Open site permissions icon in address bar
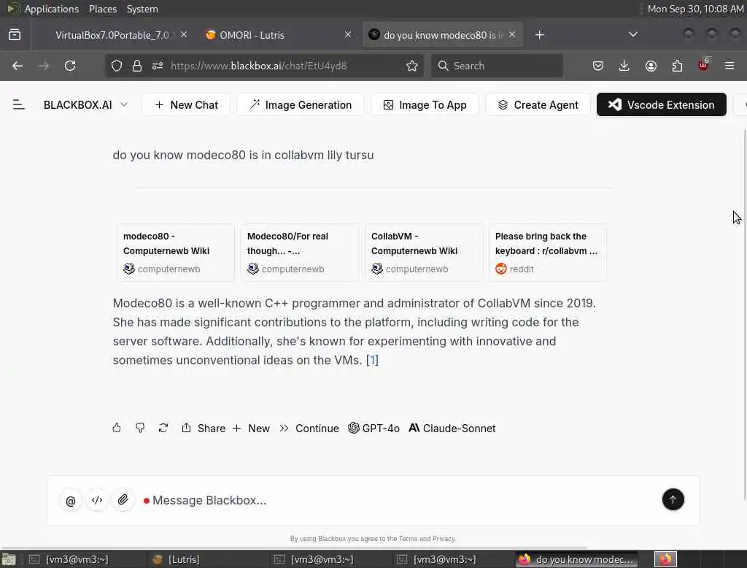Image resolution: width=747 pixels, height=568 pixels. pyautogui.click(x=158, y=66)
